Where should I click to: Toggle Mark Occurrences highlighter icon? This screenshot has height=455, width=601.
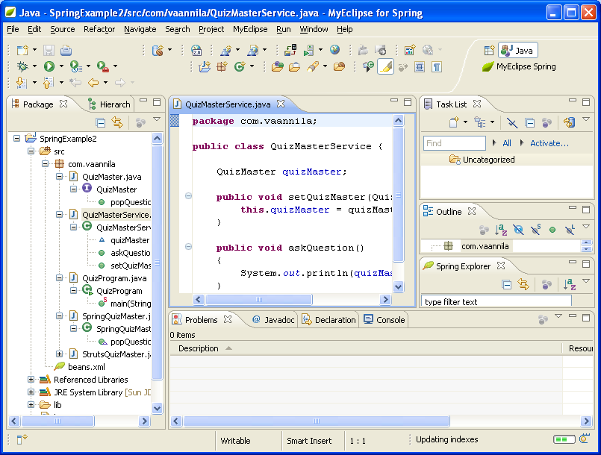385,66
